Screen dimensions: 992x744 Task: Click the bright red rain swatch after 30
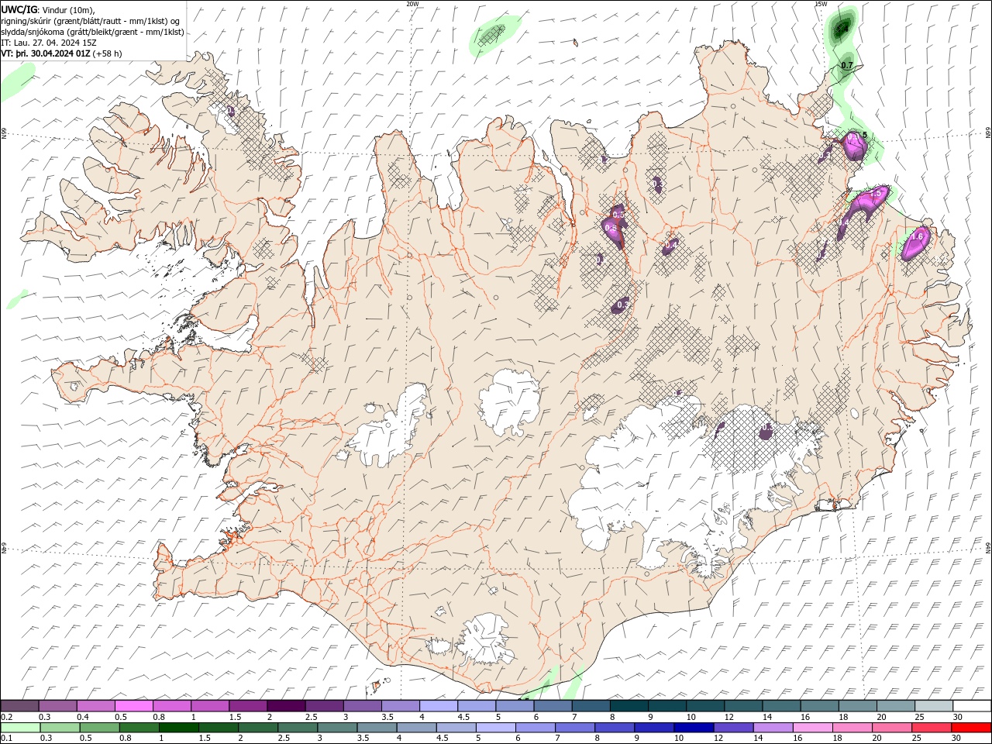pyautogui.click(x=972, y=728)
